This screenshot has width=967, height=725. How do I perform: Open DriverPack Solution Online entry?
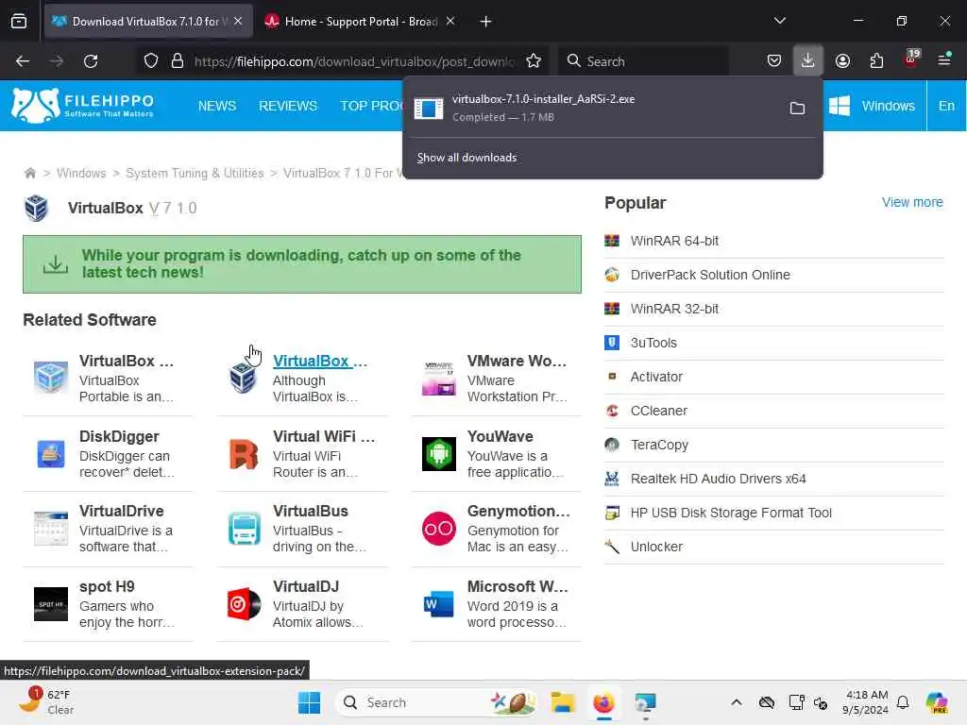click(710, 275)
